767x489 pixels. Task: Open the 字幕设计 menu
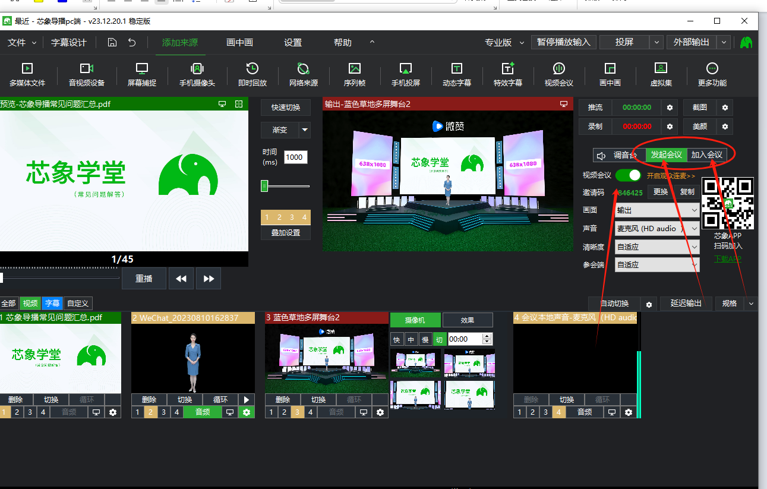69,43
